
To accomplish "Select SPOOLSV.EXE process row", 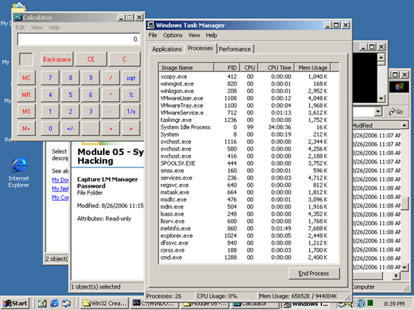I will 244,163.
